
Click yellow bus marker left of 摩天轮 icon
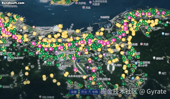pos(24,28)
